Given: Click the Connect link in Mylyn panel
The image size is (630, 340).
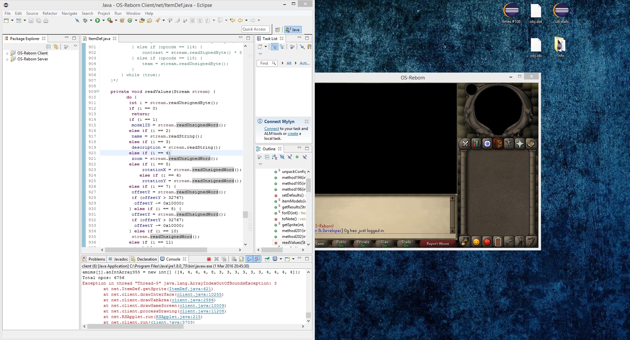Looking at the screenshot, I should pyautogui.click(x=272, y=129).
